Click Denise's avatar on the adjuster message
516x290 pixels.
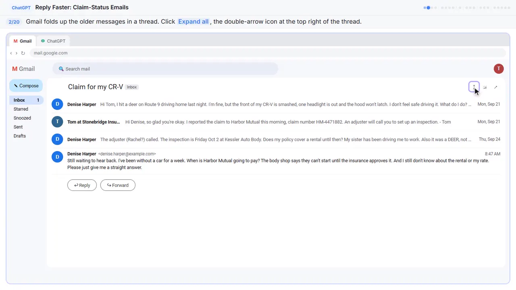(x=57, y=139)
